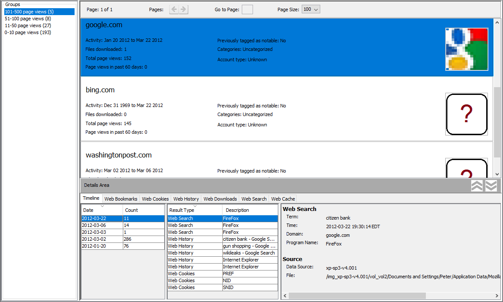
Task: Select the 0-10 page views group
Action: [x=28, y=32]
